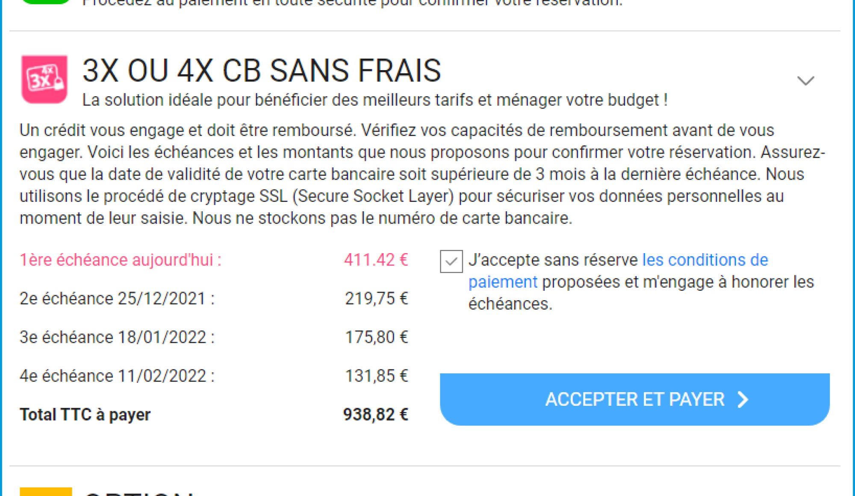Click the 219,75 € installment amount

coord(376,298)
